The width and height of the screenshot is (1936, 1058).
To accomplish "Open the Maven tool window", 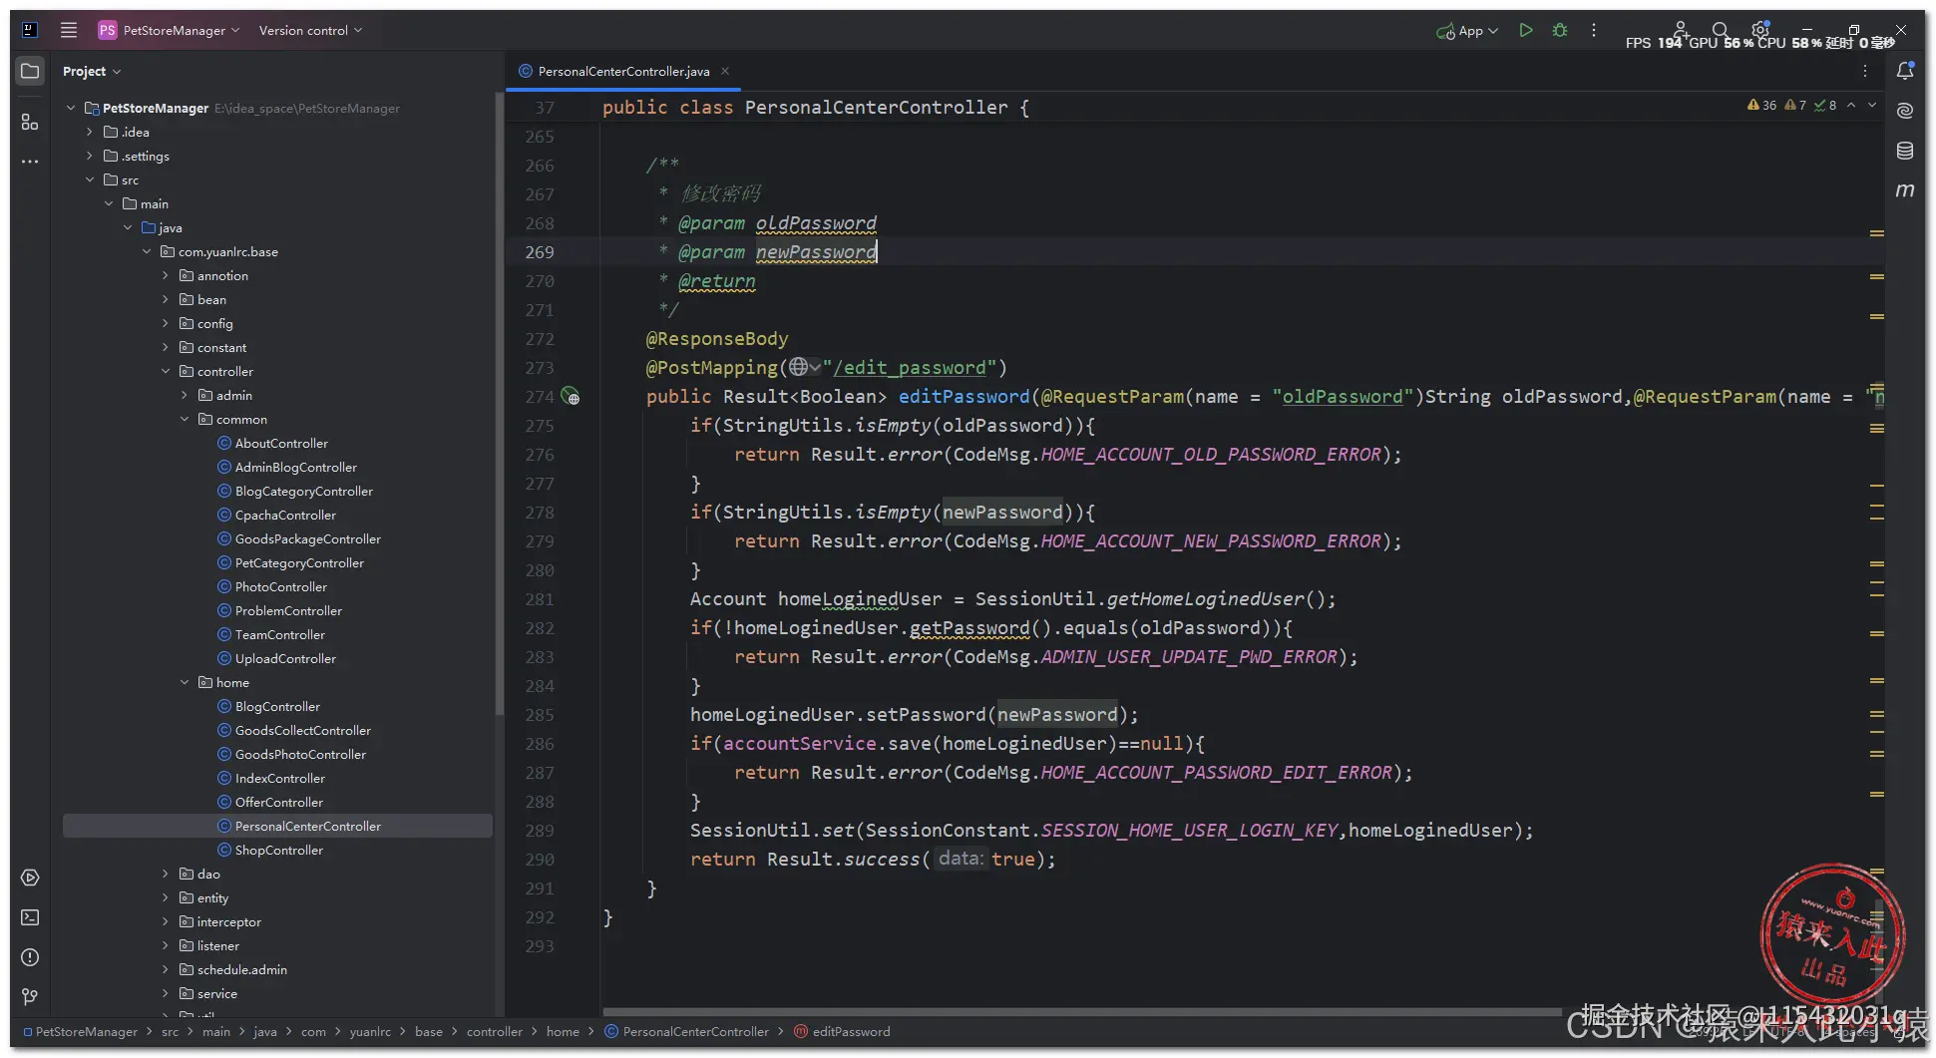I will point(1904,190).
